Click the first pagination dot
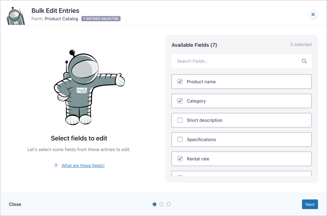The image size is (327, 216). [155, 204]
